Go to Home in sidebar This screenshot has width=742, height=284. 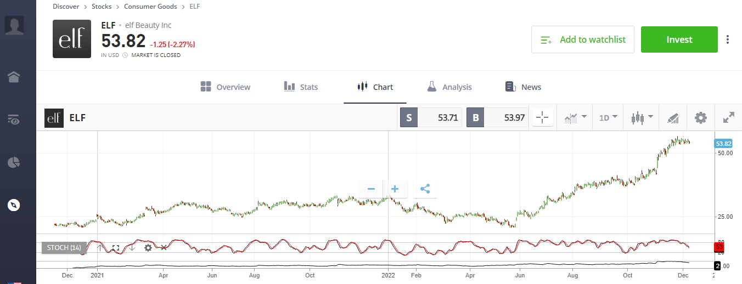pos(14,77)
